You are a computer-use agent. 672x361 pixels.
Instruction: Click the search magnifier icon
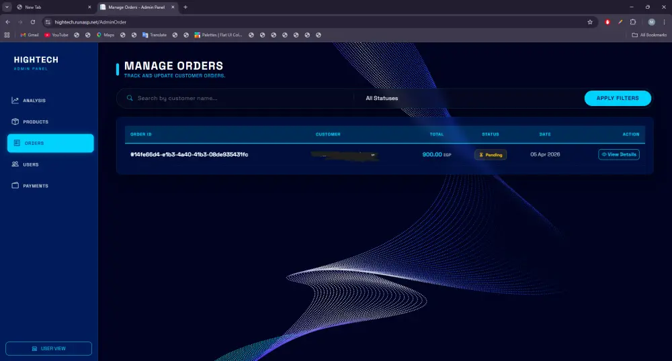[130, 99]
